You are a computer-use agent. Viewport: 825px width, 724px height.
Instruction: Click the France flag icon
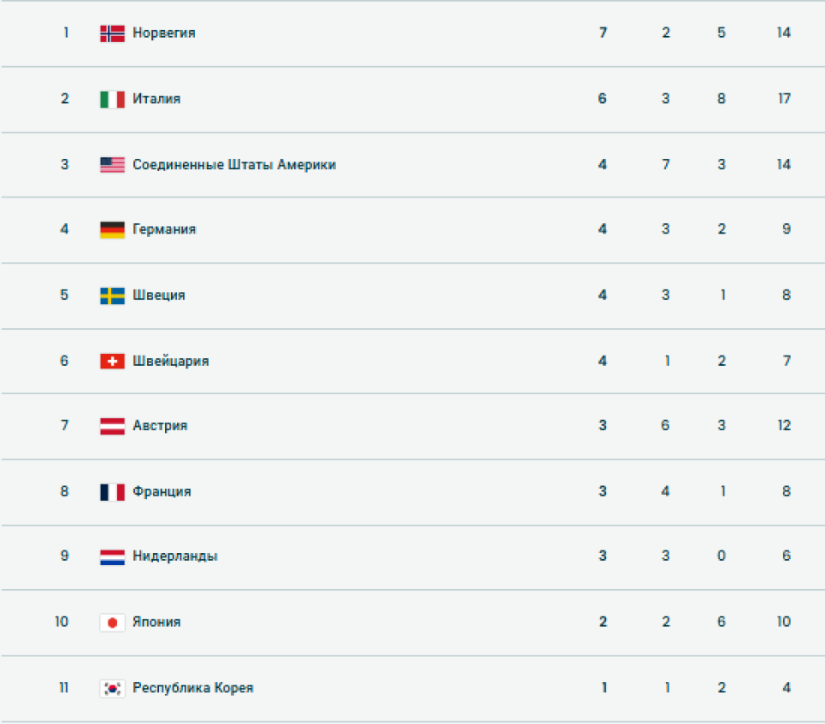pos(113,492)
